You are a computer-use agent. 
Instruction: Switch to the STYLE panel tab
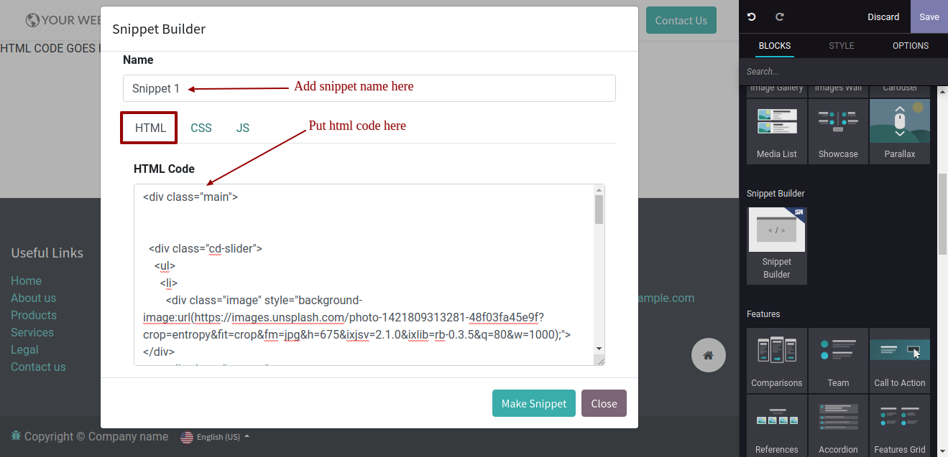click(x=841, y=46)
